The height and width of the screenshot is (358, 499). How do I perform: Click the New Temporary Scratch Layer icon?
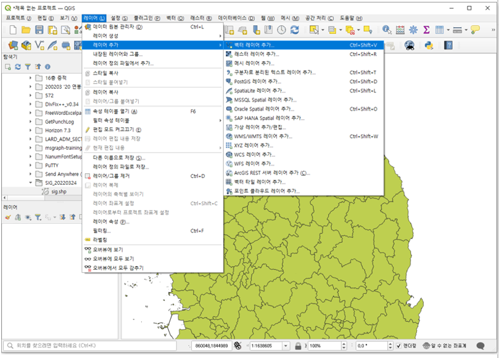tap(65, 46)
